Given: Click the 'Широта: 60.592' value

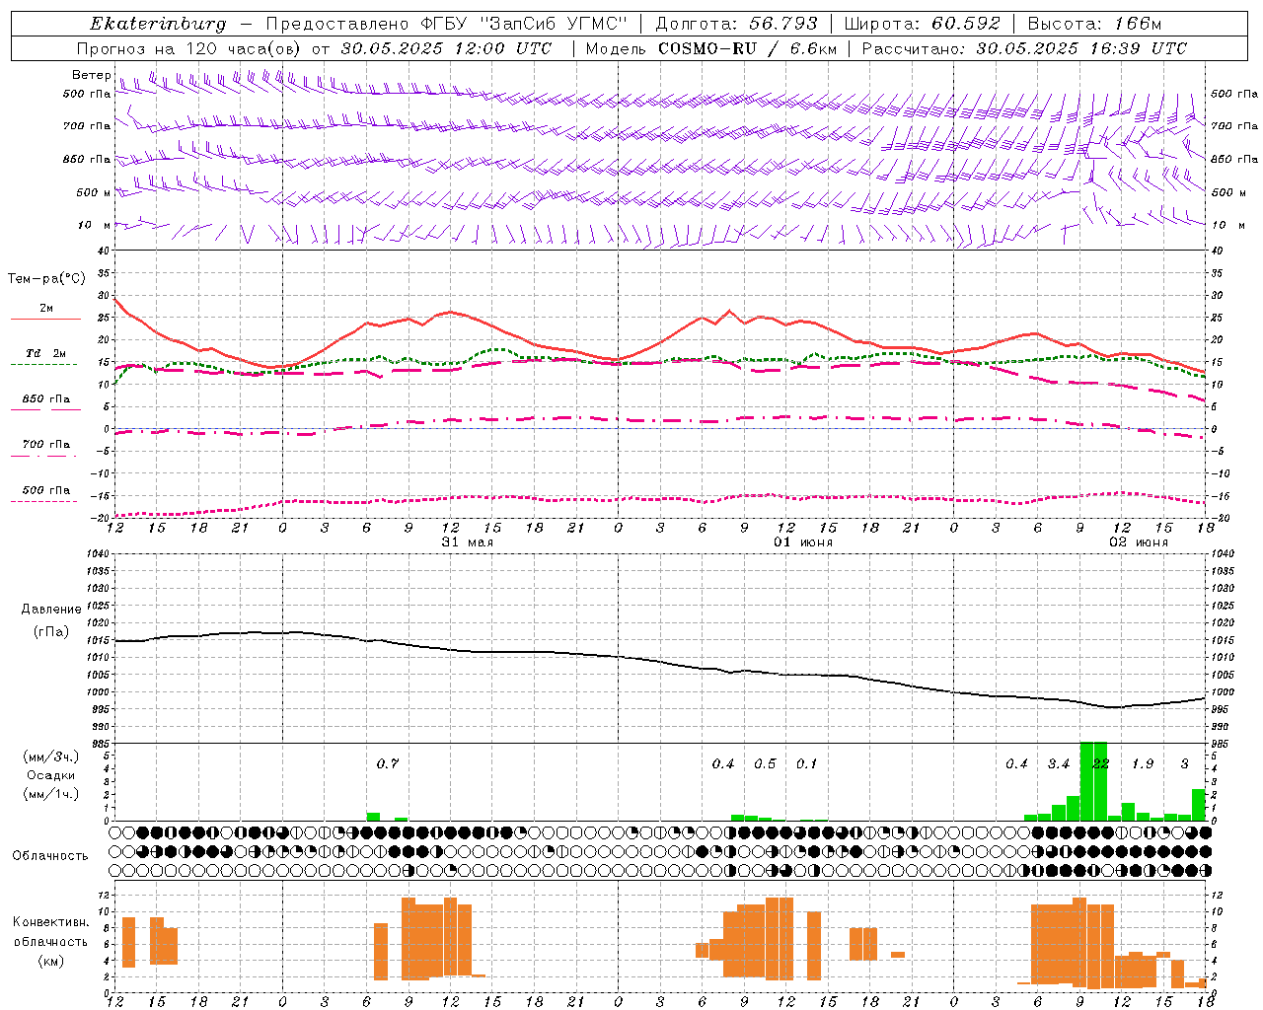Looking at the screenshot, I should (x=922, y=24).
